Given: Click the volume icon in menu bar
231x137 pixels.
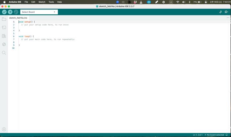Looking at the screenshot, I should click(x=184, y=2).
